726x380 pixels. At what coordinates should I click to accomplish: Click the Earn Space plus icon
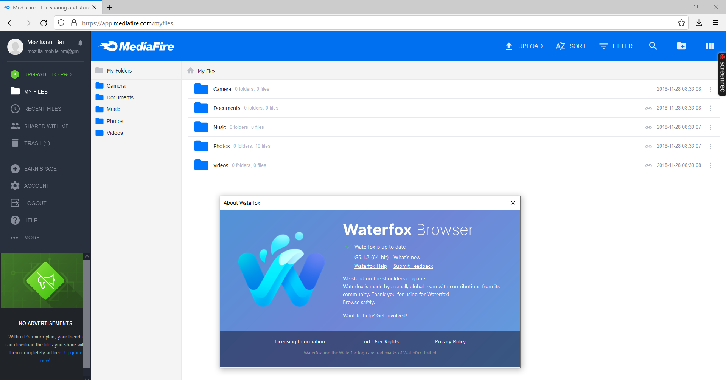pyautogui.click(x=15, y=168)
